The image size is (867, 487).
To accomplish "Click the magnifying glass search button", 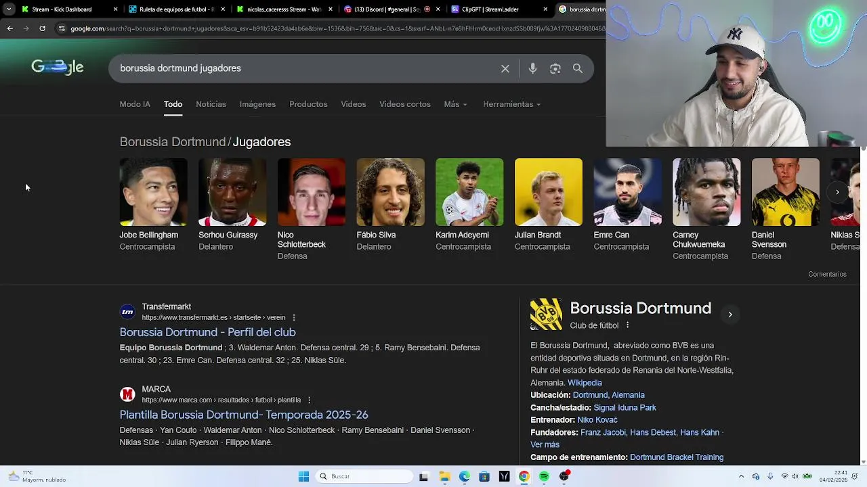I will coord(578,68).
